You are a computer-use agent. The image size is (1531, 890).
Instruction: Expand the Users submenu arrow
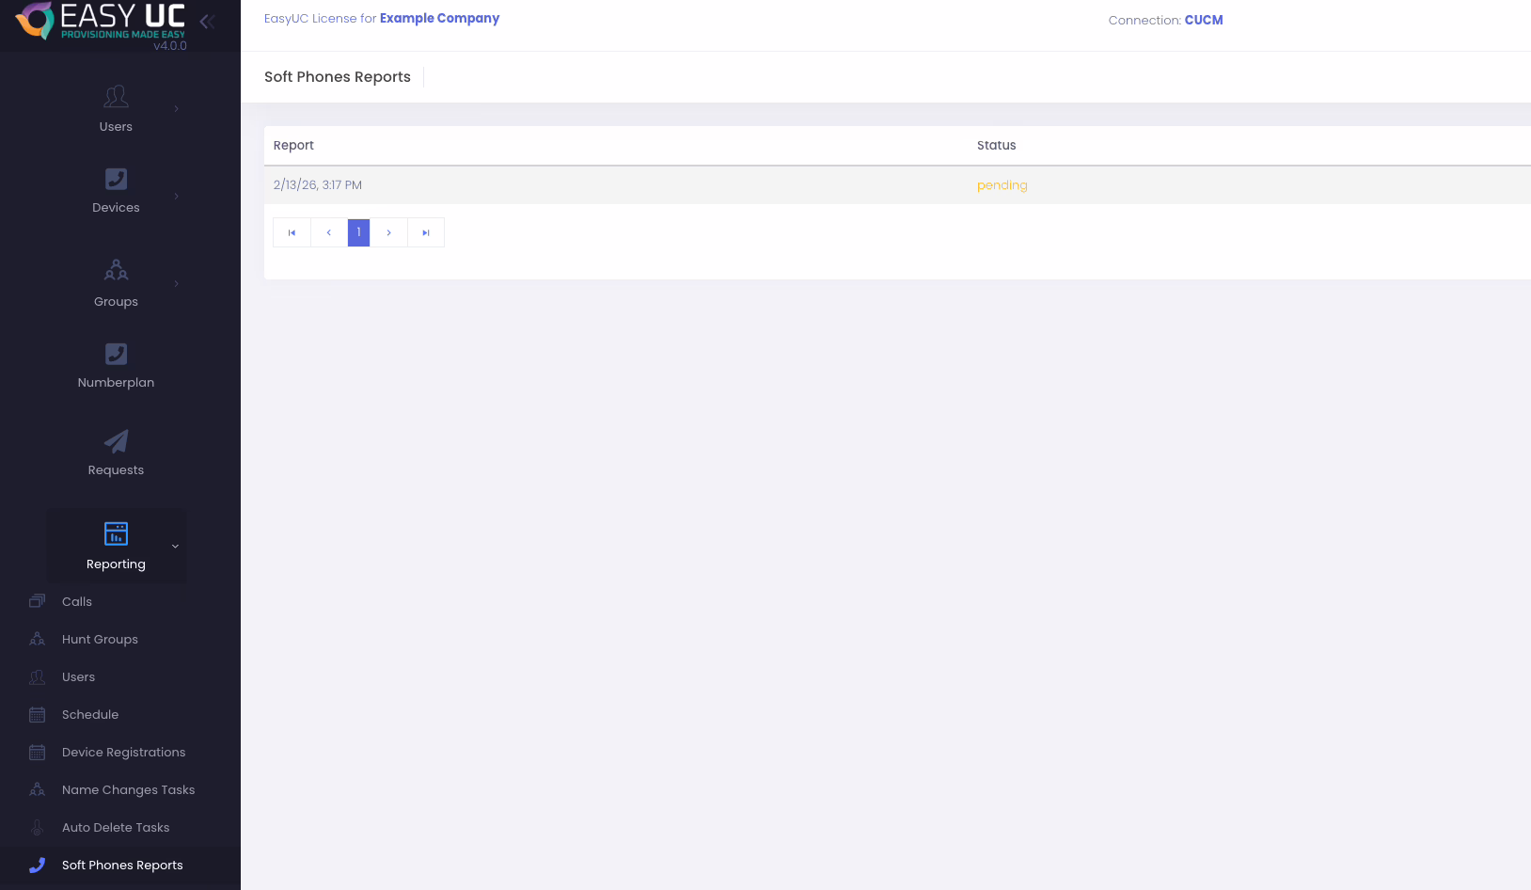(176, 109)
